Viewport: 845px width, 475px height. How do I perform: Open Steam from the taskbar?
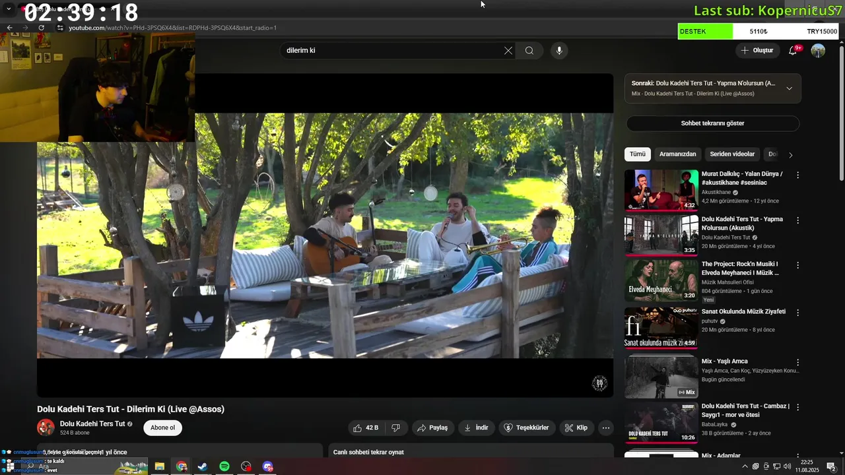click(203, 466)
